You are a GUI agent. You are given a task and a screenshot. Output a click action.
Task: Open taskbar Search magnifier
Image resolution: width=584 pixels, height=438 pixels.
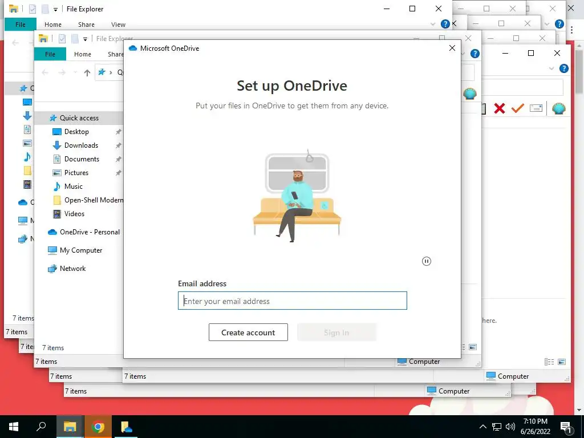point(41,427)
